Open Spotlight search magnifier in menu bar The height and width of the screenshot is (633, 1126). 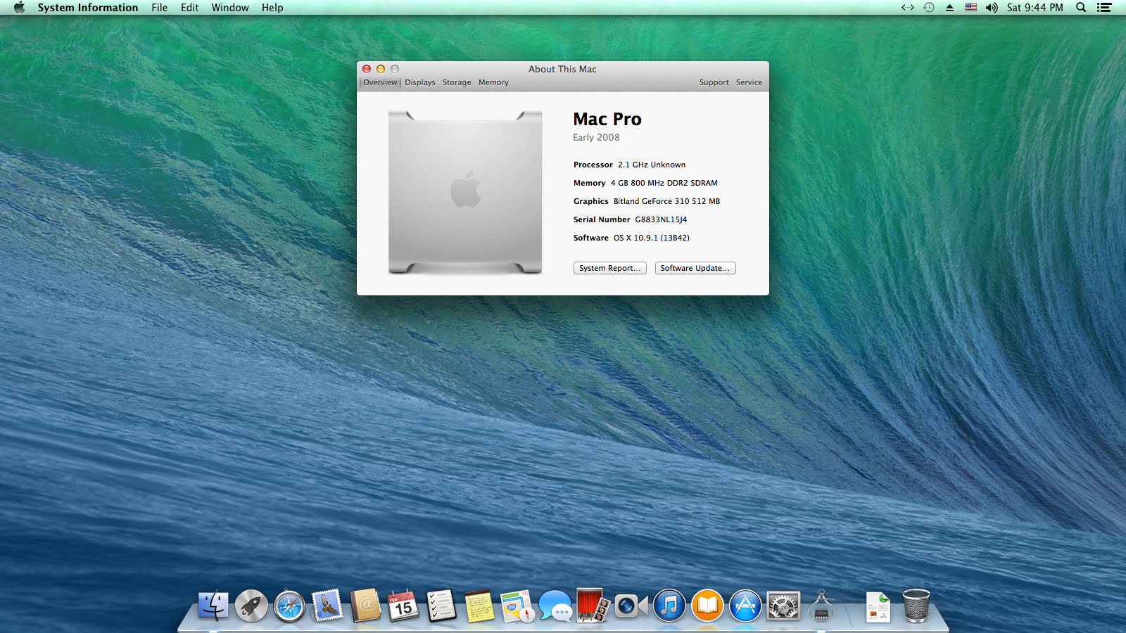pyautogui.click(x=1081, y=8)
